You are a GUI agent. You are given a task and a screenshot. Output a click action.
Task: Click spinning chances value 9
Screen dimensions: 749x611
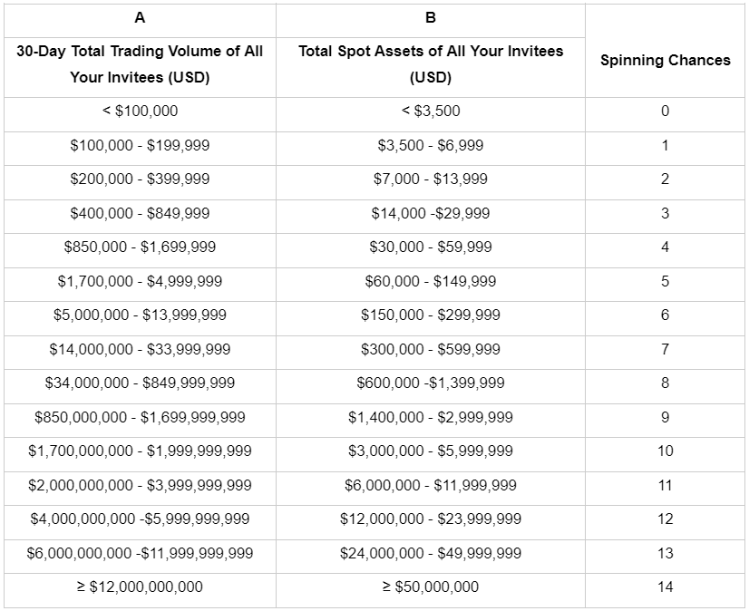tap(665, 417)
